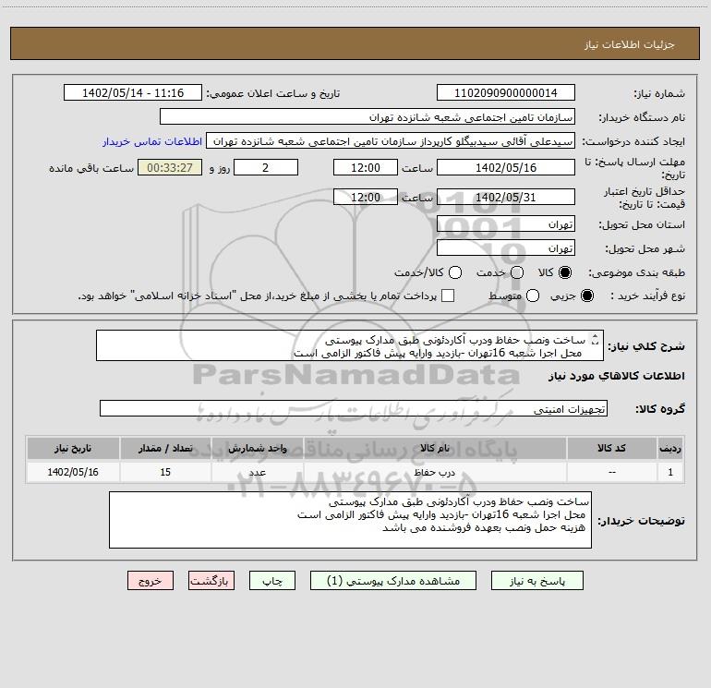This screenshot has height=688, width=711.
Task: Click the unit cell عدد
Action: [257, 472]
